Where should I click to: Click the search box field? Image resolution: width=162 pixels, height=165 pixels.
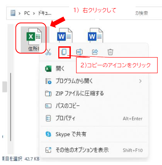coord(148,13)
